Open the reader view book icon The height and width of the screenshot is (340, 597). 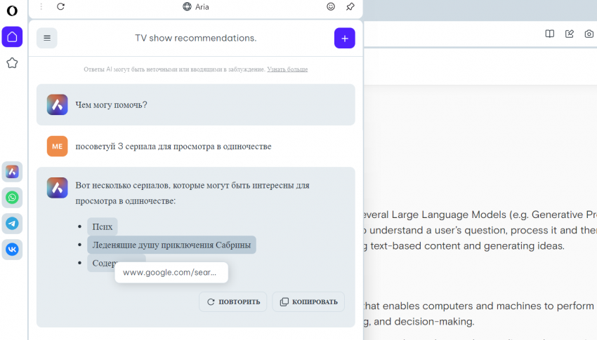pos(550,34)
